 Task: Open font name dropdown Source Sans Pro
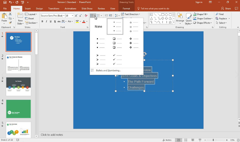(64, 15)
